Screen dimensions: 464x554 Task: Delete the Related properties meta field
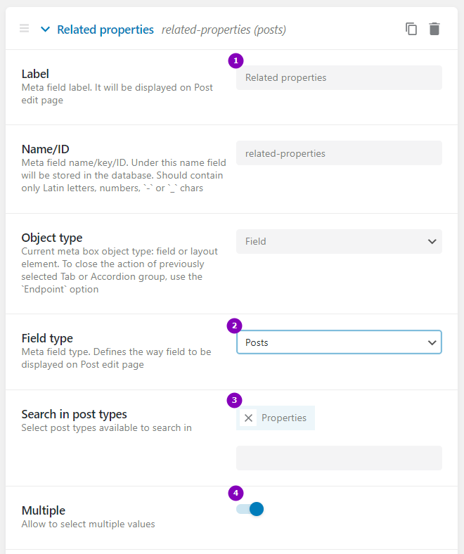pyautogui.click(x=434, y=29)
